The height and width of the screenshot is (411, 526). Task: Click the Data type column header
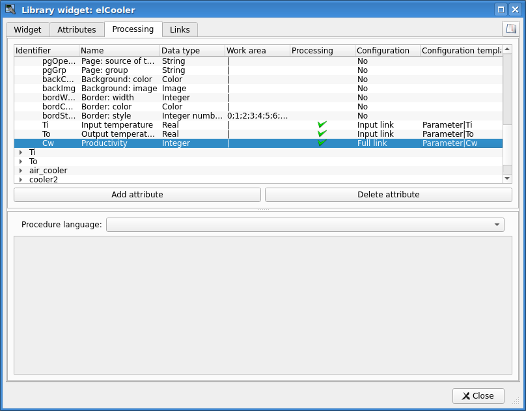tap(192, 51)
